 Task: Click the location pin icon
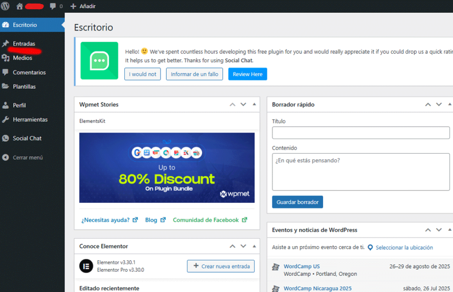(x=370, y=248)
